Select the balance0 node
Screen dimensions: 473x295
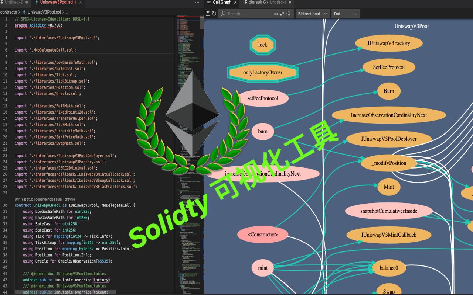coord(389,268)
